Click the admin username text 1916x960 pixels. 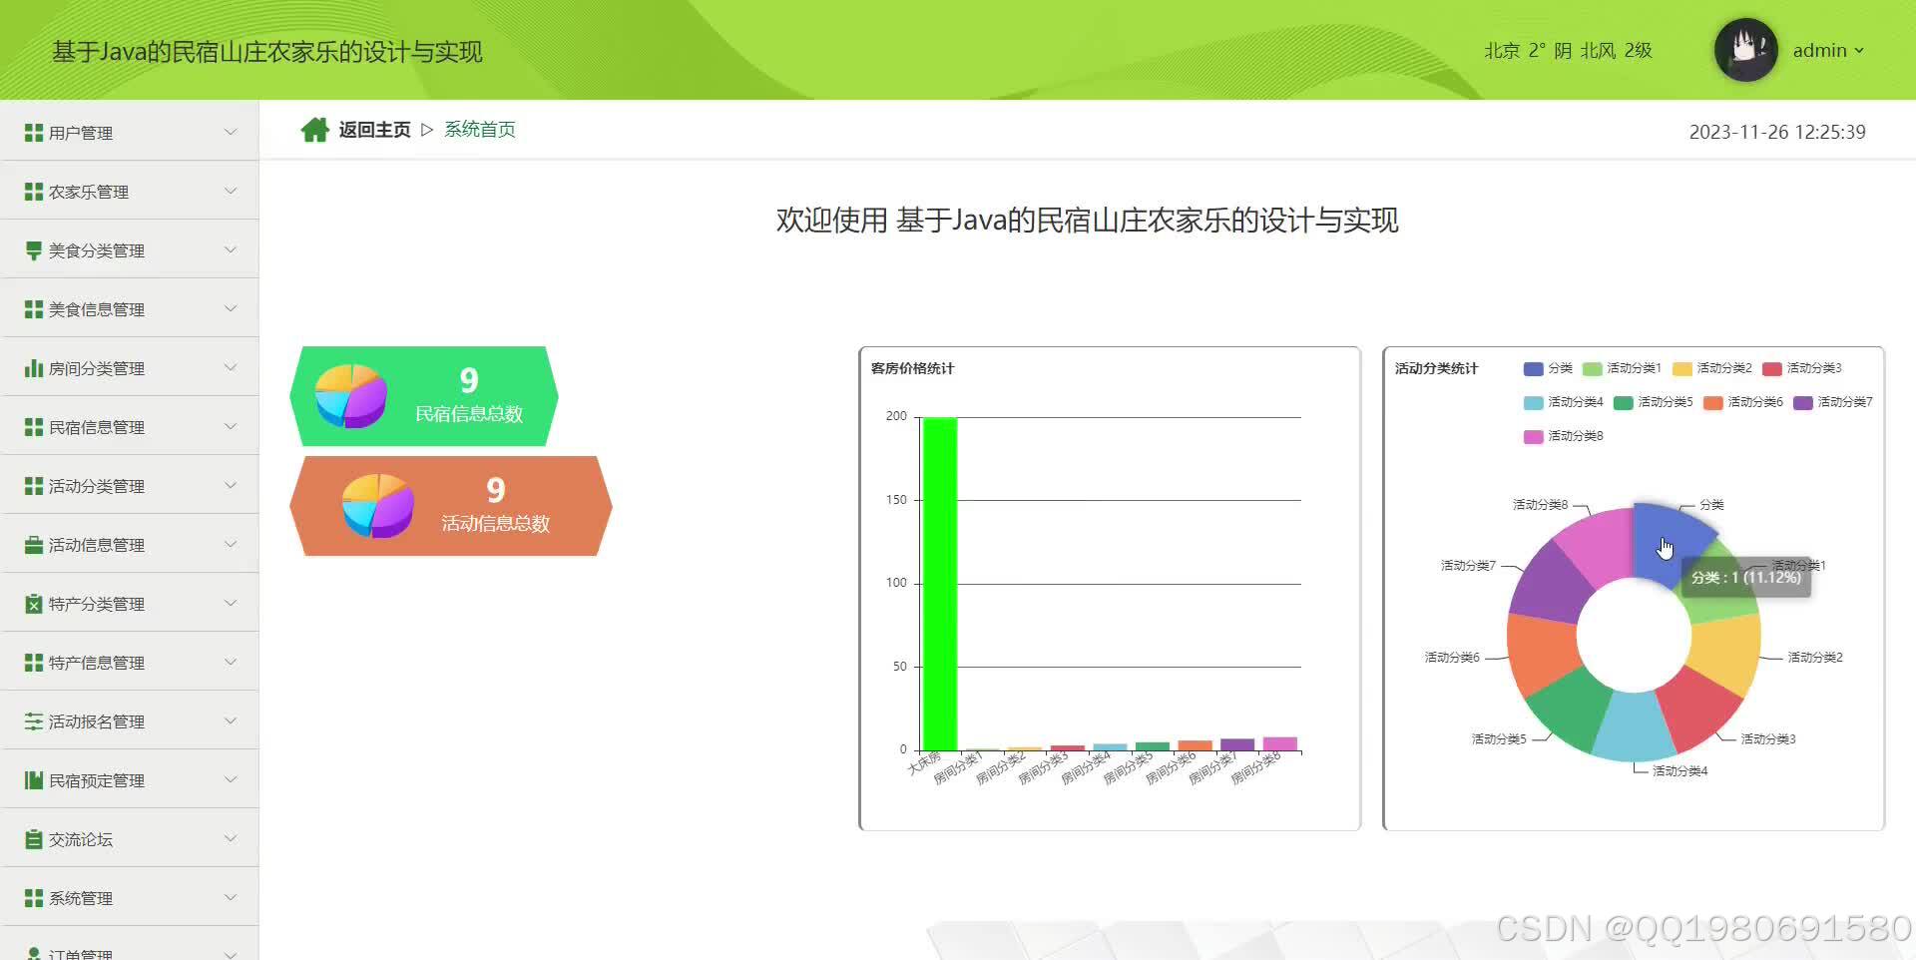1819,51
